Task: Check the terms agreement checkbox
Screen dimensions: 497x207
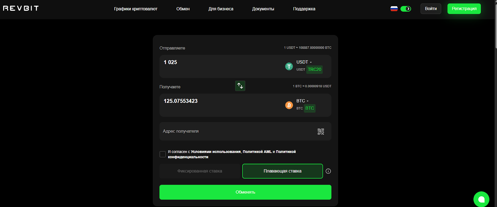Action: coord(162,154)
